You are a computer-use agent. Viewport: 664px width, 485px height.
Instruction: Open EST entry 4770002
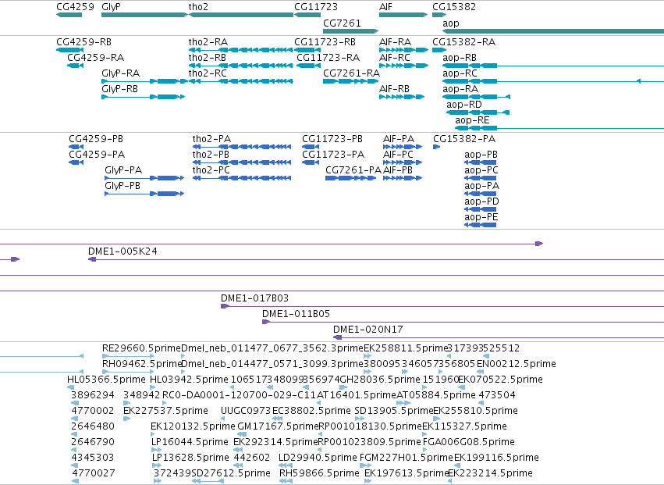click(x=75, y=419)
